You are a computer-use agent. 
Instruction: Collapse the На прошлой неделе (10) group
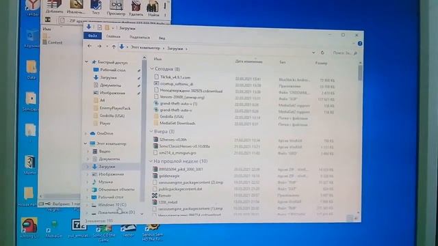(151, 161)
